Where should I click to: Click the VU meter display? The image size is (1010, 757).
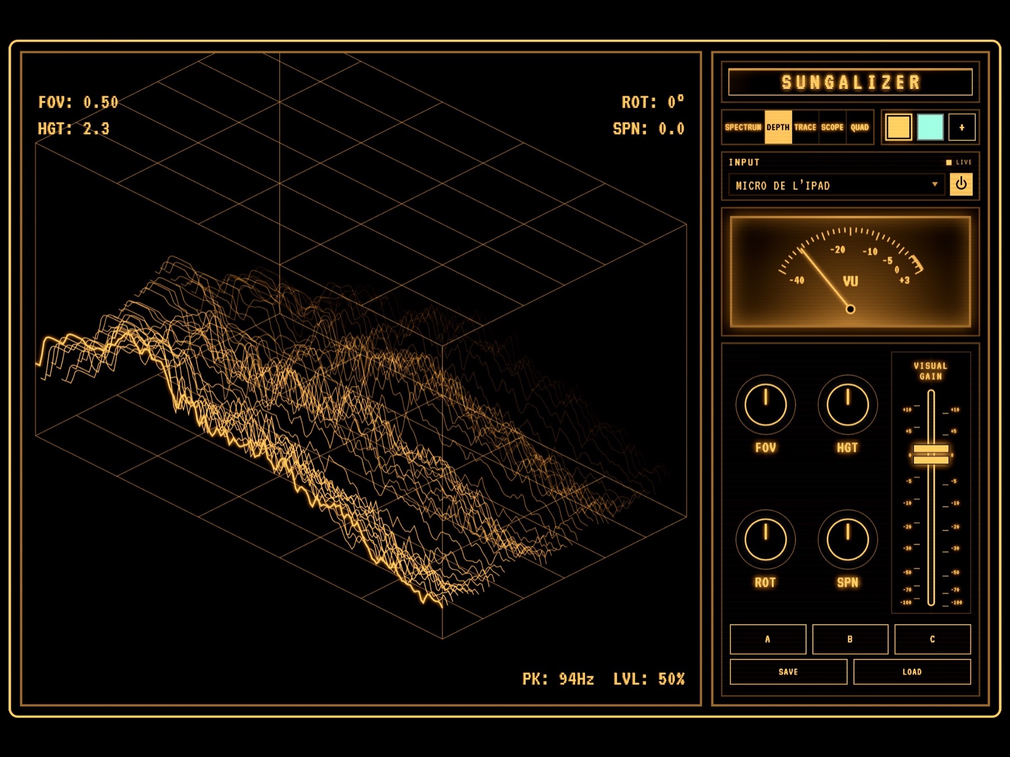[850, 272]
